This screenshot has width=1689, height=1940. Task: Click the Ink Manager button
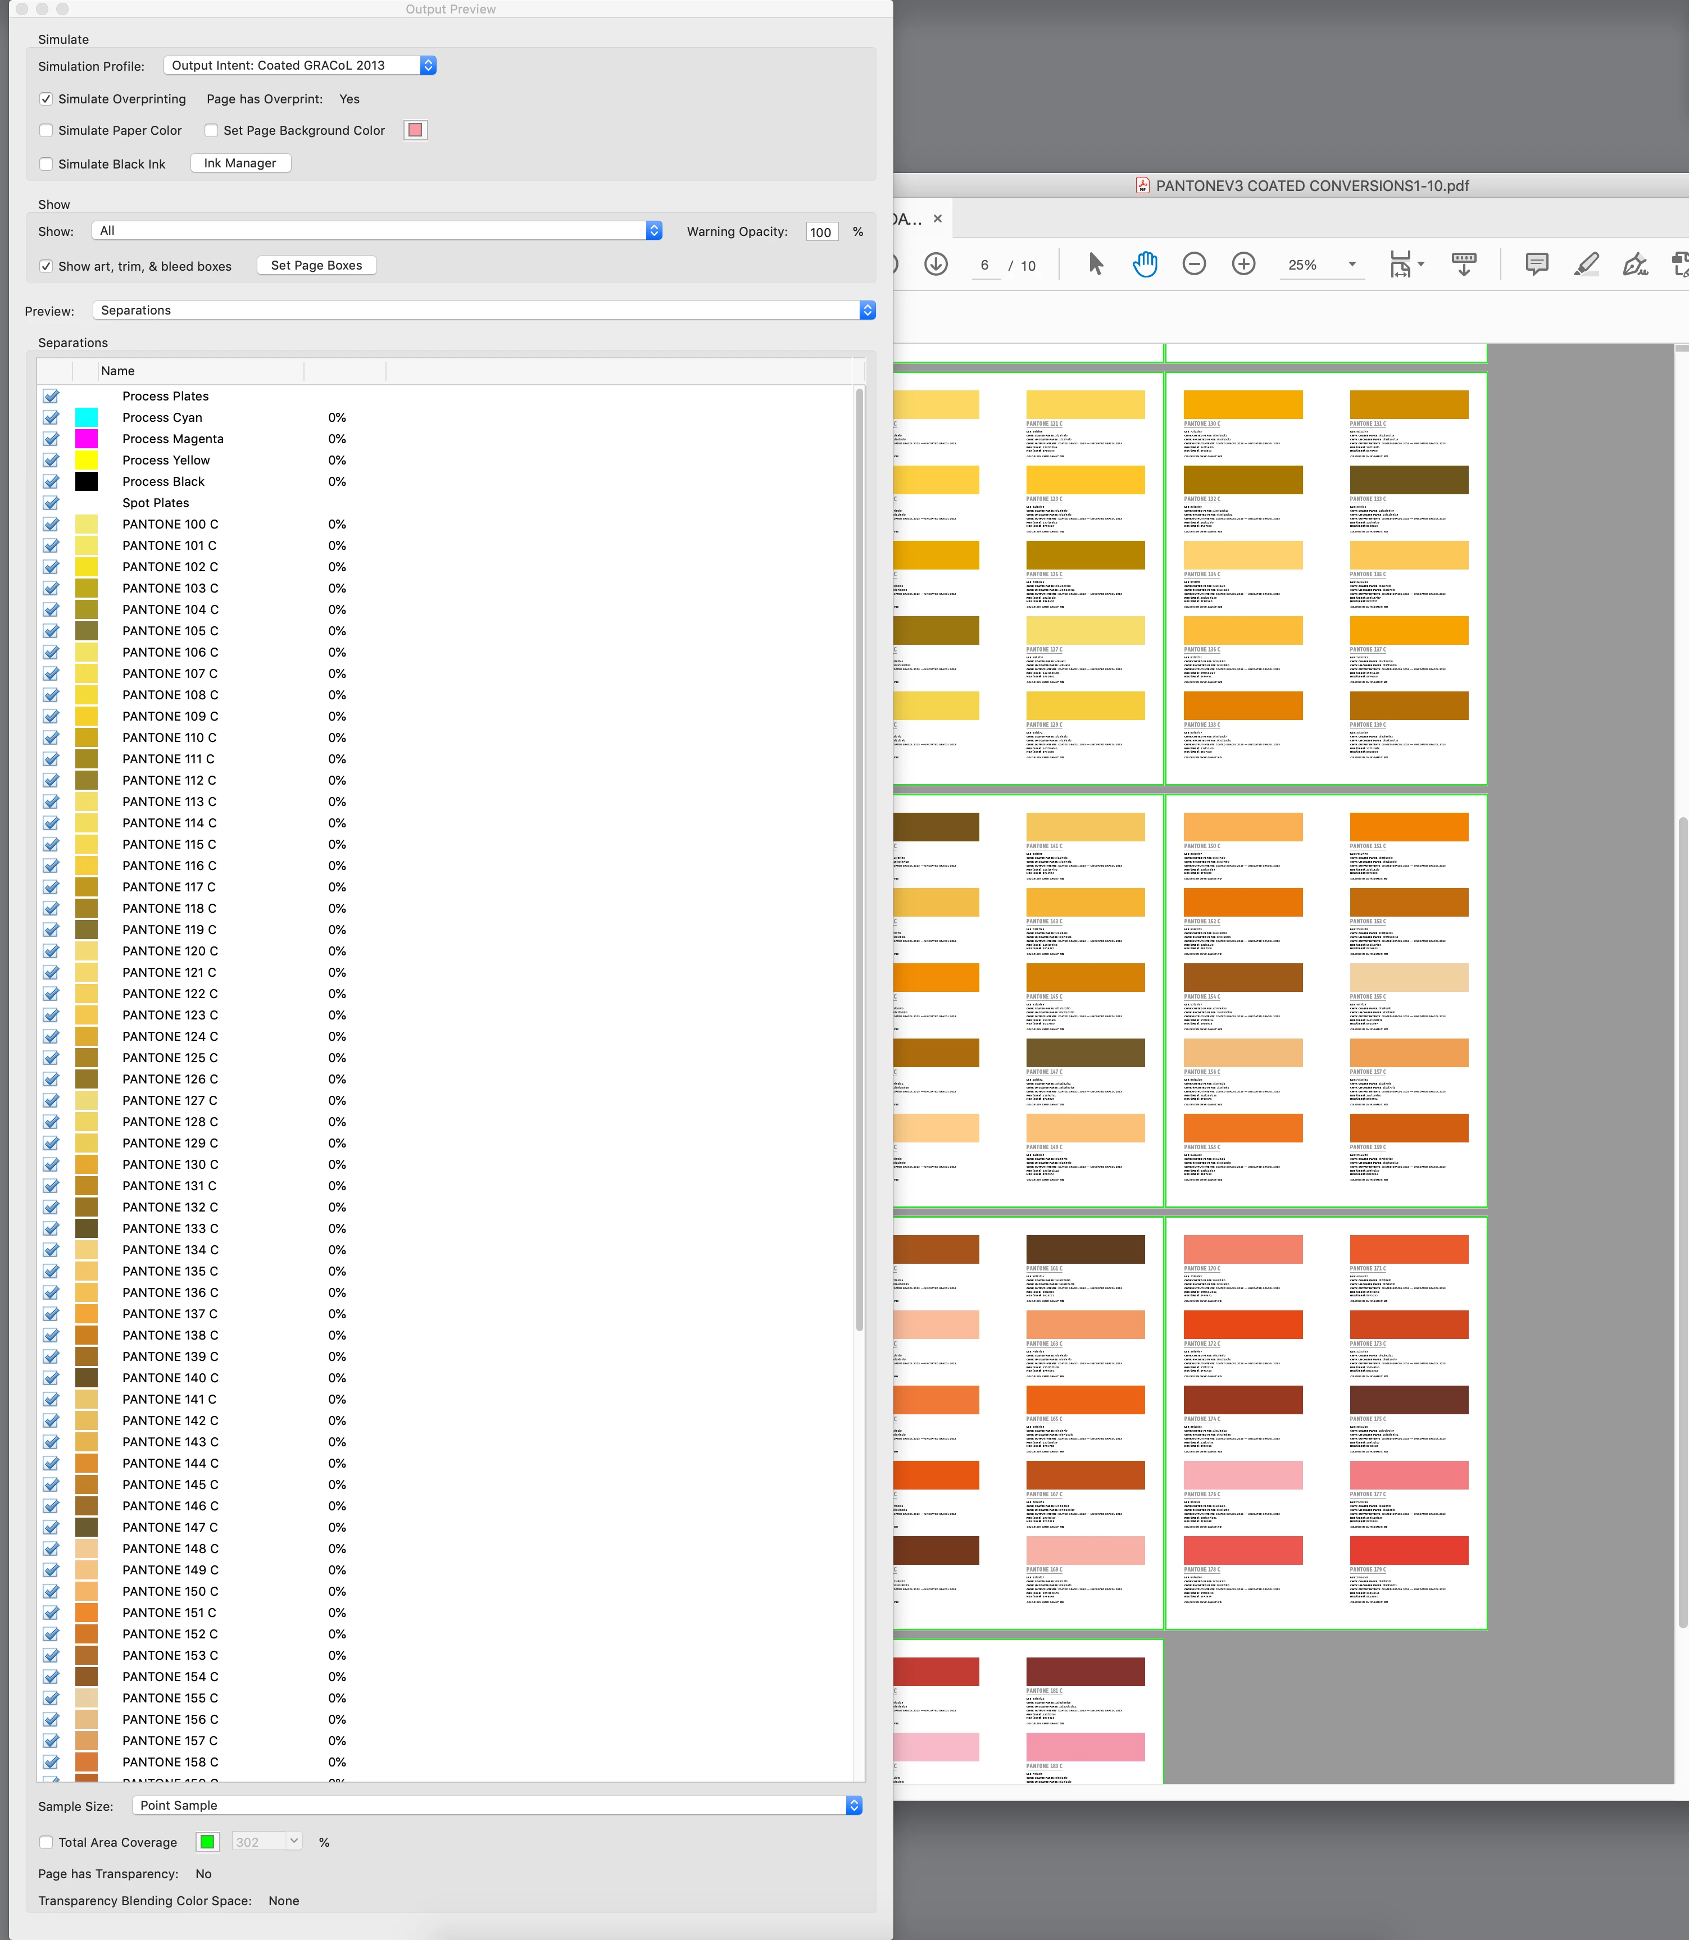click(x=240, y=163)
